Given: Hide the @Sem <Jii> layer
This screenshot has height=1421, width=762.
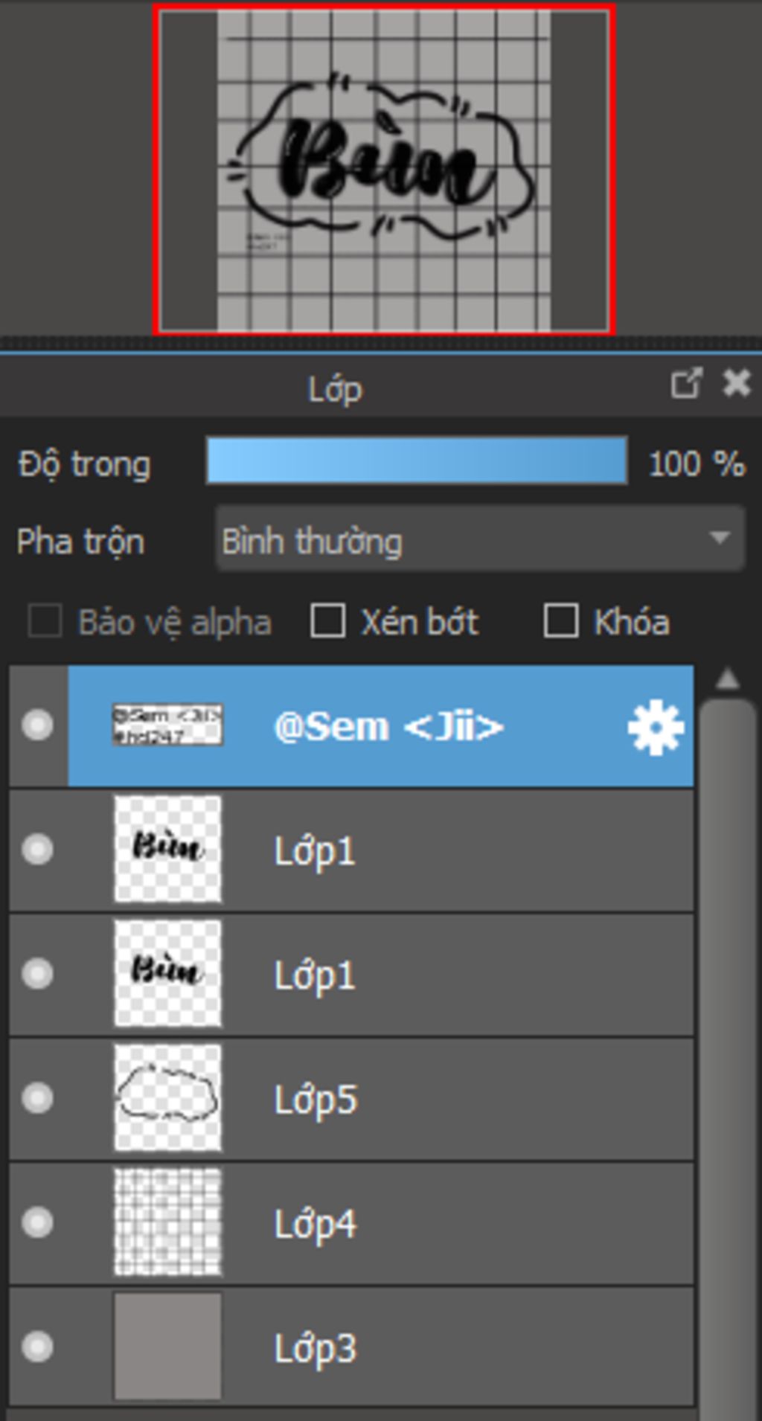Looking at the screenshot, I should [37, 725].
